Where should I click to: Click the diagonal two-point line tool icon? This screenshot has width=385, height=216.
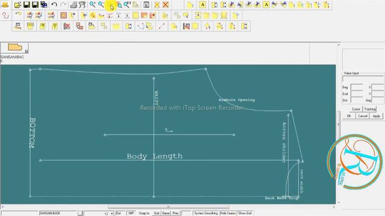click(162, 26)
